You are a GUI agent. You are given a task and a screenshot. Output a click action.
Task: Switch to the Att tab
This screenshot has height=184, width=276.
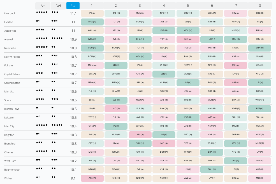[x=42, y=6]
